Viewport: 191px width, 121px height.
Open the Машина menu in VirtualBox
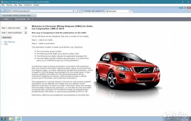point(9,5)
